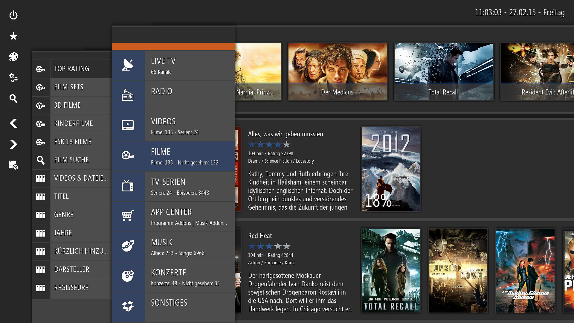Select FSK 18 FILME submenu item

[x=72, y=142]
